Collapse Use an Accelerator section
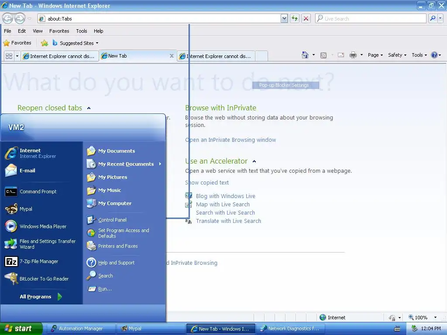Viewport: 447px width, 335px height. tap(254, 161)
